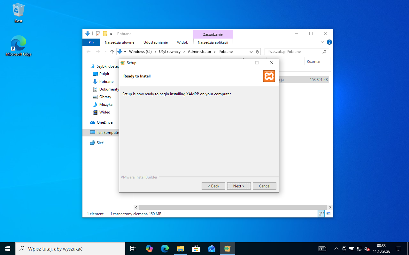Click Next to begin the XAMPP installation
This screenshot has width=409, height=255.
(239, 186)
